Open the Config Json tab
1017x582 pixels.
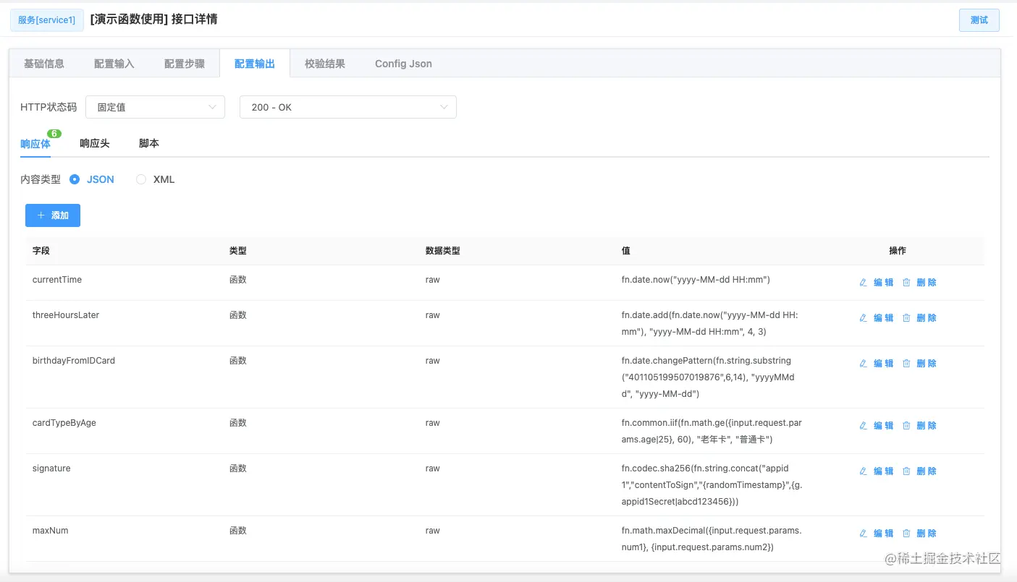click(403, 64)
